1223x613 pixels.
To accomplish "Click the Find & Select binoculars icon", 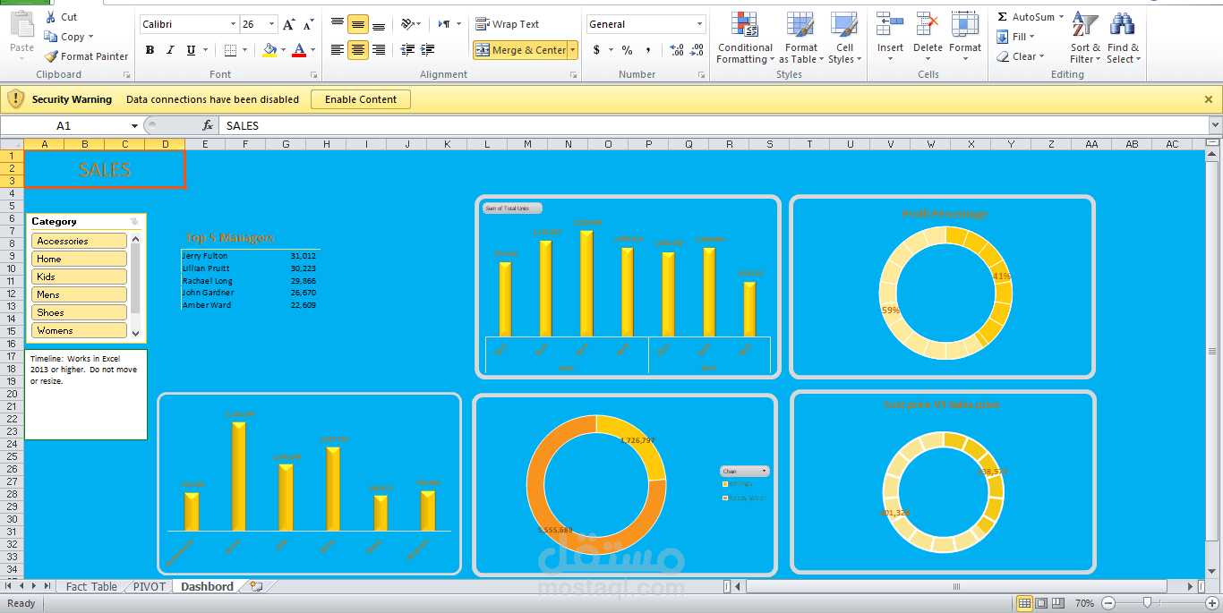I will click(x=1123, y=38).
